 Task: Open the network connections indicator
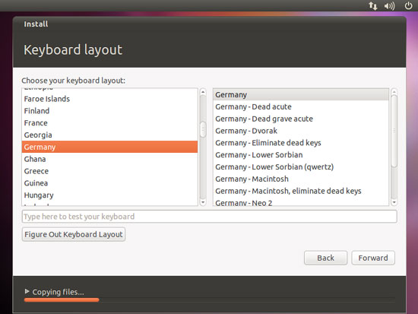372,5
